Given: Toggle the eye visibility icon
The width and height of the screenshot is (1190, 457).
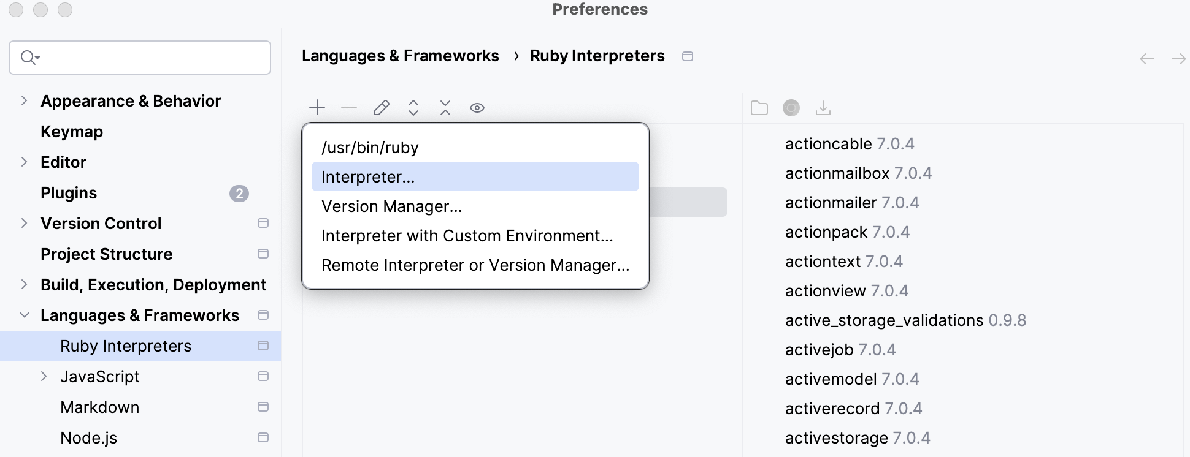Looking at the screenshot, I should point(477,108).
